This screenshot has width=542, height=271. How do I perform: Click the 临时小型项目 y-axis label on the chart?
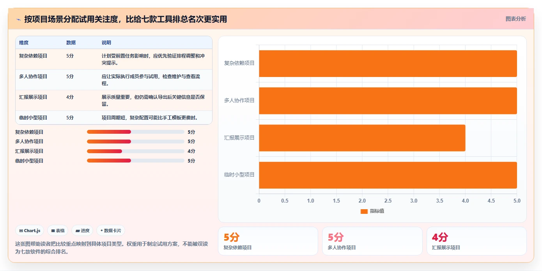pos(239,175)
